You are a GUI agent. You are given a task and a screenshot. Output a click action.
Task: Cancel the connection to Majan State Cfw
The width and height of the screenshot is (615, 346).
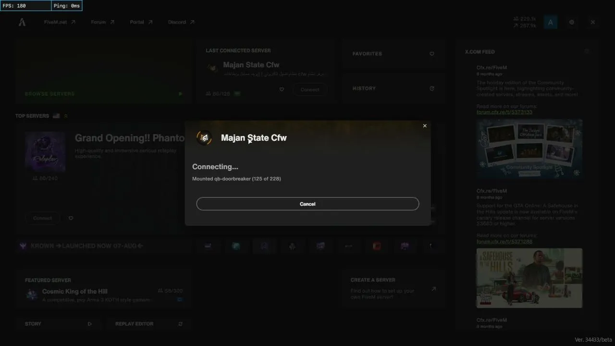pos(307,204)
